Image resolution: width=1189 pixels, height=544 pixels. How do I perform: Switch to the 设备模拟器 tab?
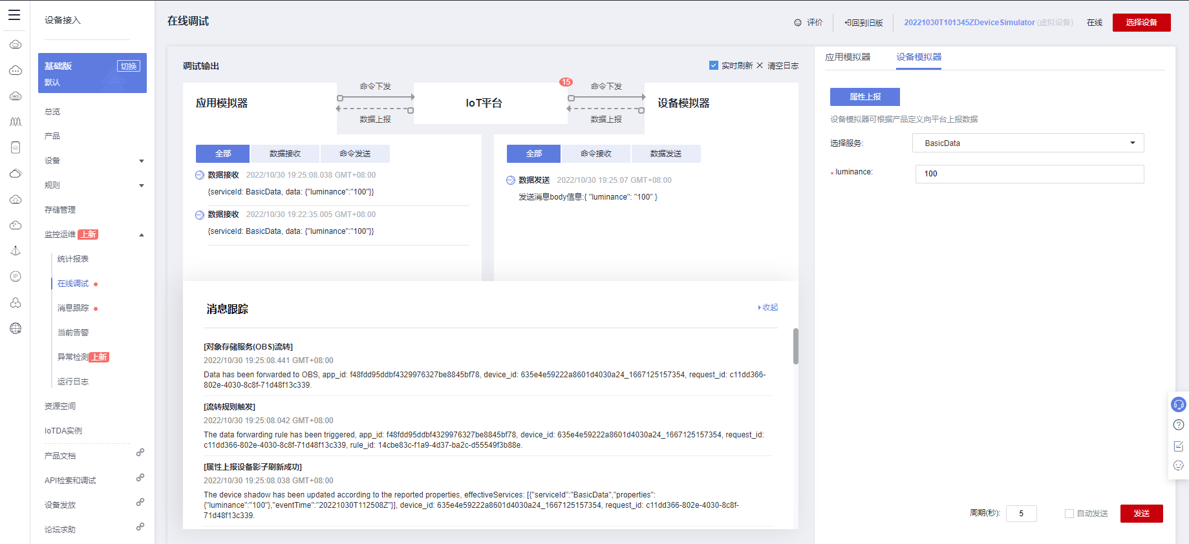coord(919,57)
